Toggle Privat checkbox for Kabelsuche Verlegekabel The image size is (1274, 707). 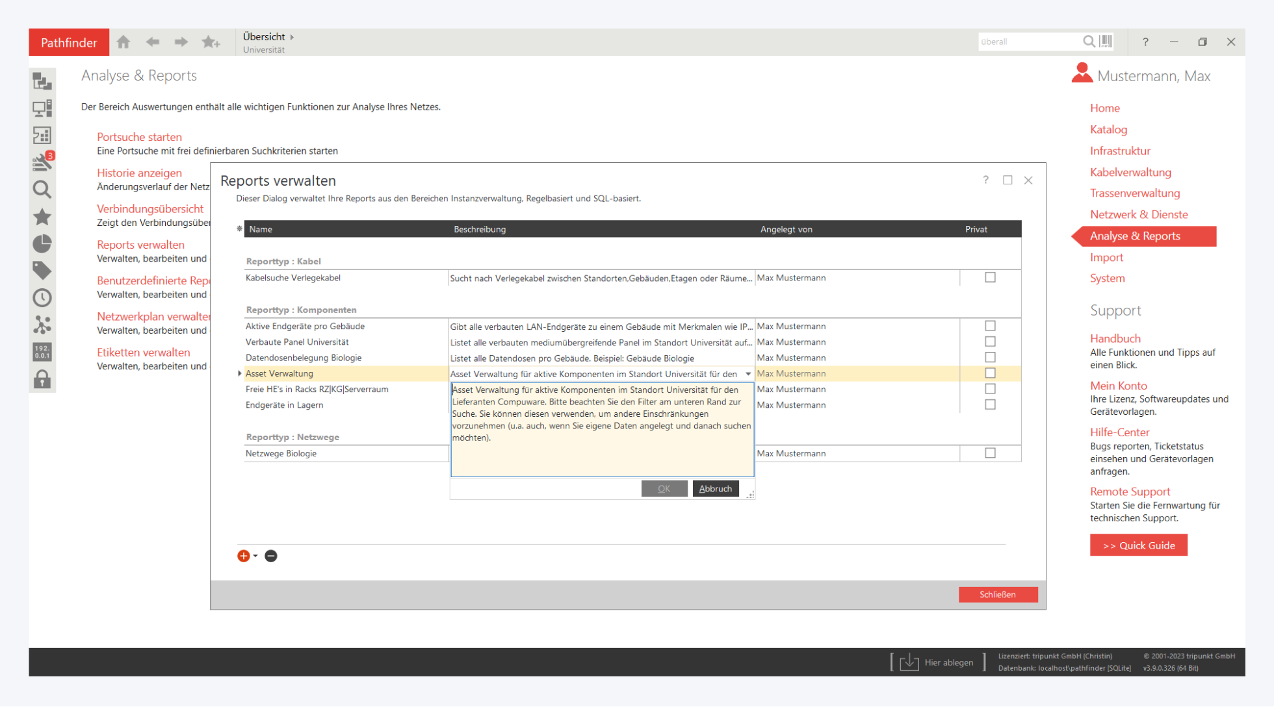990,277
